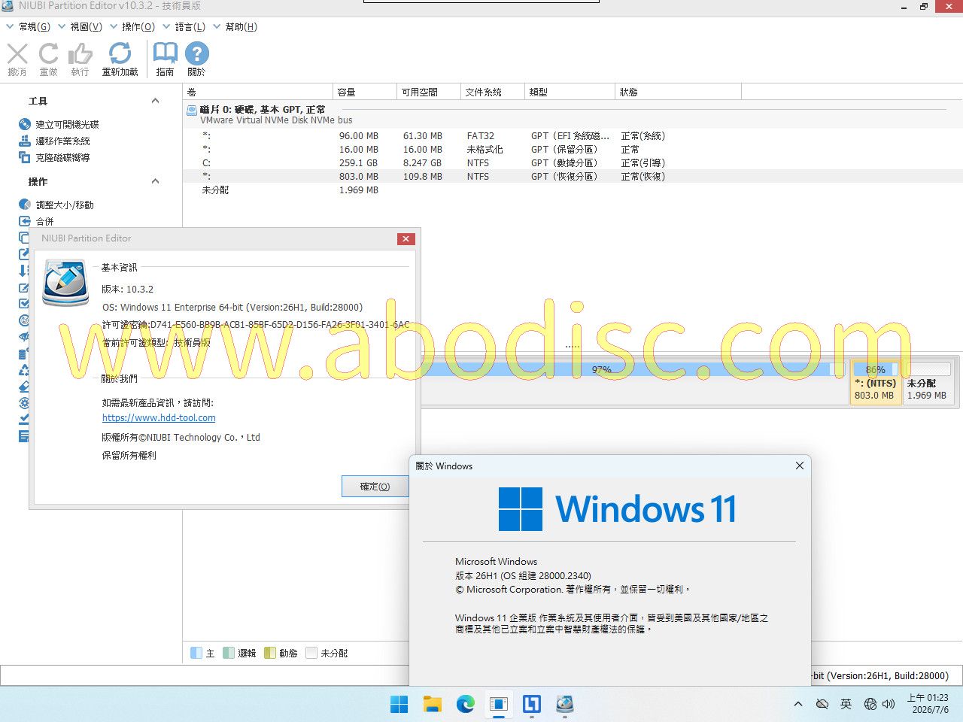This screenshot has height=722, width=963.
Task: Select the 803.0 MB recovery partition row
Action: coord(573,177)
